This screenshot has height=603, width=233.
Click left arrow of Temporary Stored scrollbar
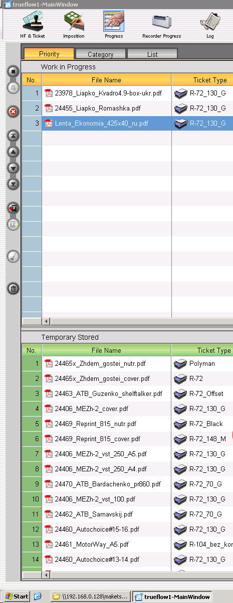(x=47, y=574)
